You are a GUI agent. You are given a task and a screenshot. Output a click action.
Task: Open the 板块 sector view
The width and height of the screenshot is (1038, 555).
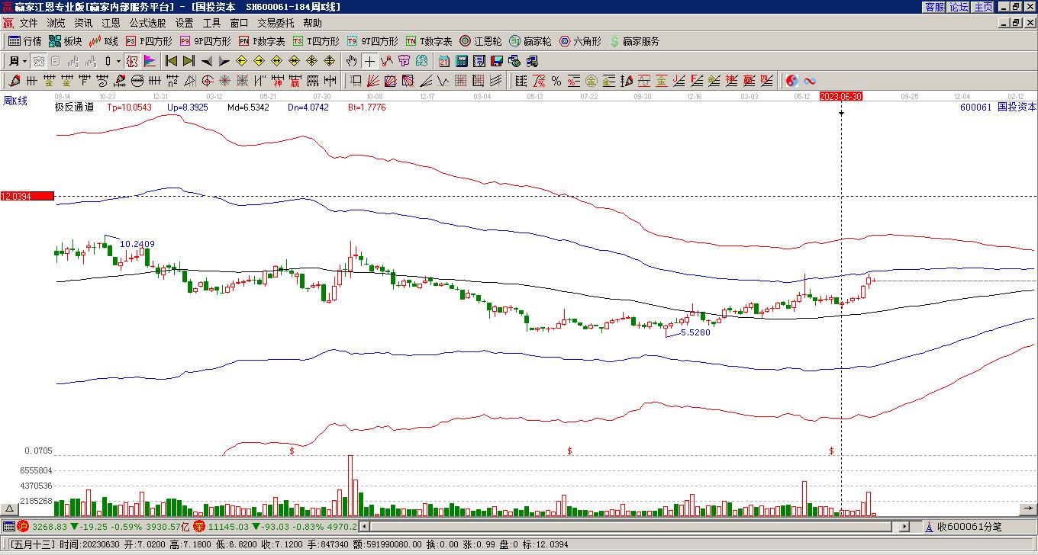[x=65, y=41]
